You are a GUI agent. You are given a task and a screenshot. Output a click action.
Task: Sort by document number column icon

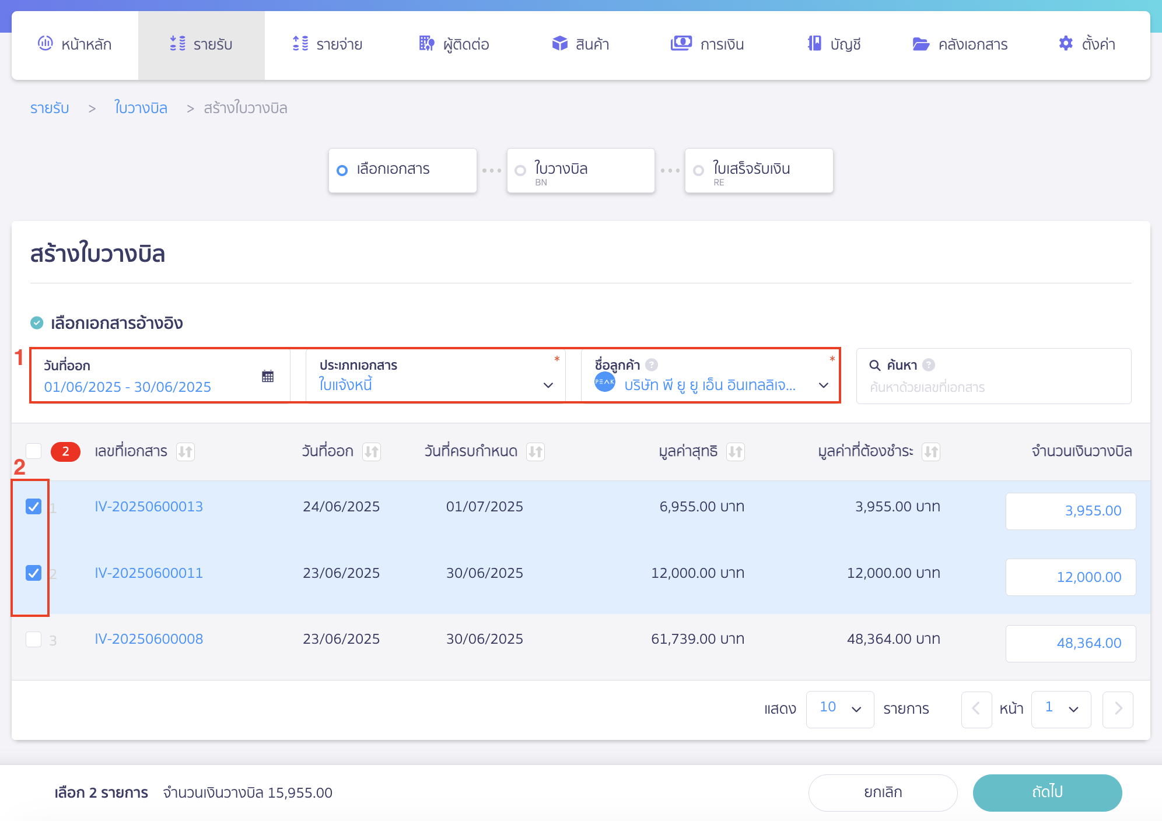pos(185,451)
